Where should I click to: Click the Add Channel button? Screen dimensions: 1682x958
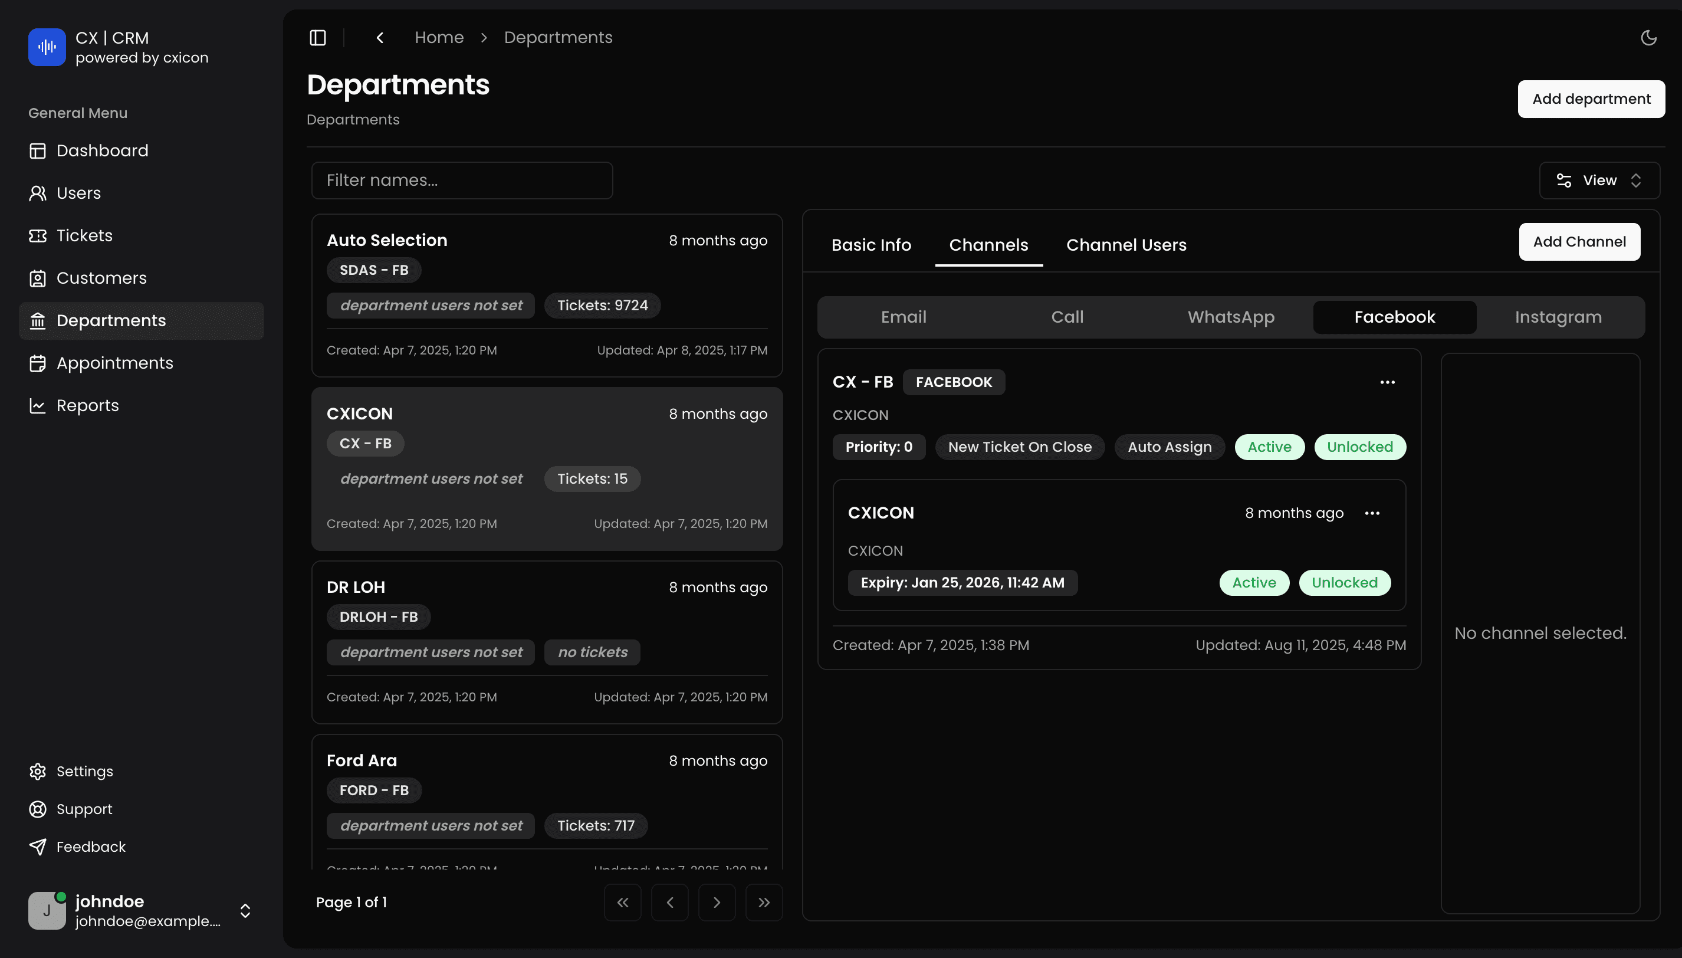click(1579, 241)
